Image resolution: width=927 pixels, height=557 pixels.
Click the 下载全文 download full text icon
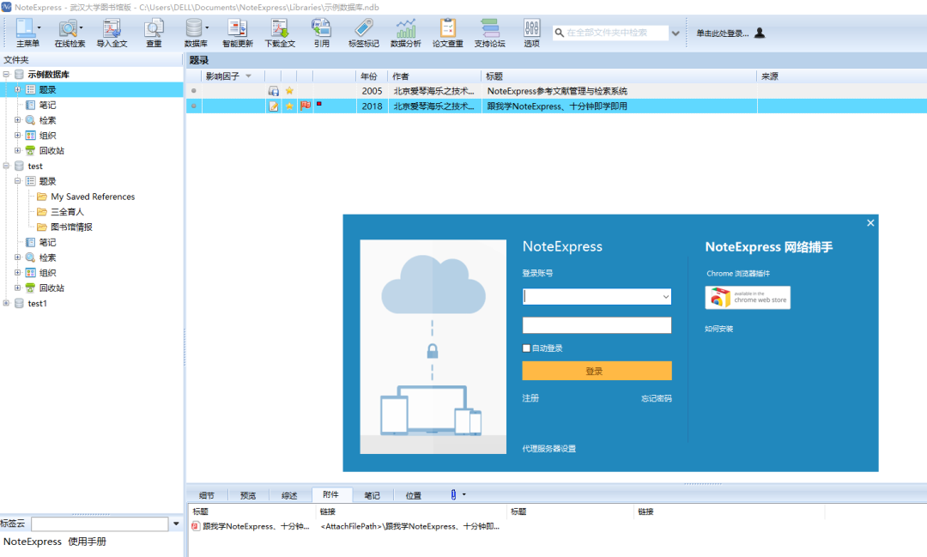279,33
